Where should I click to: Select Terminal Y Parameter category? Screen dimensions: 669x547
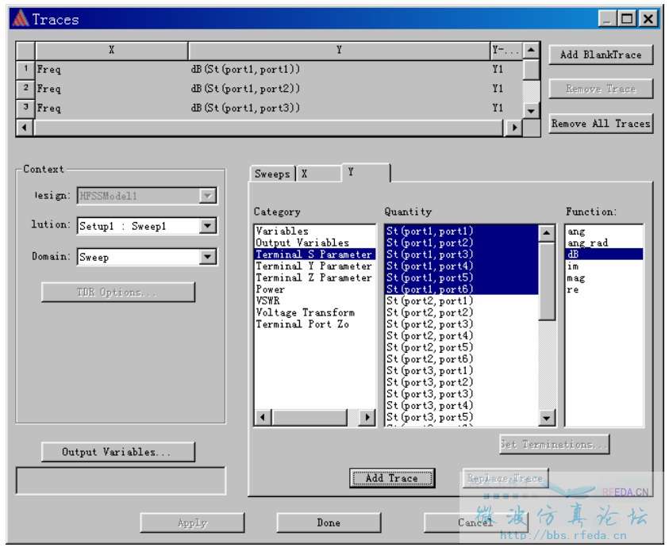tap(313, 266)
